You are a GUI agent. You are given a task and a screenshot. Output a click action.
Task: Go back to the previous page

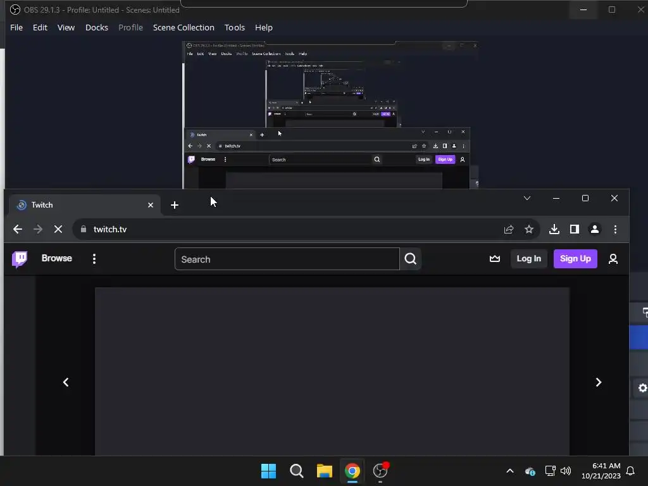pyautogui.click(x=18, y=229)
